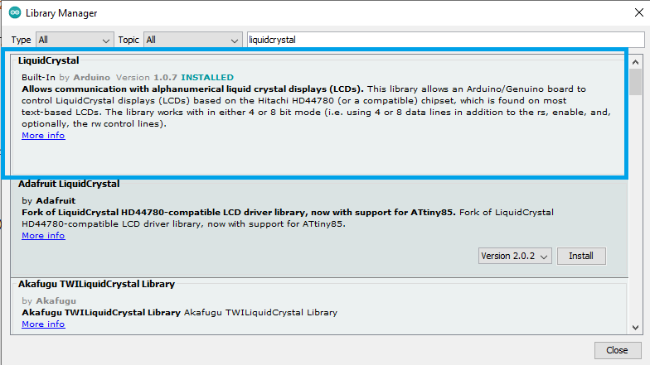Open More info for Akafugu TWILiquidCrystal
The height and width of the screenshot is (365, 650).
tap(43, 324)
